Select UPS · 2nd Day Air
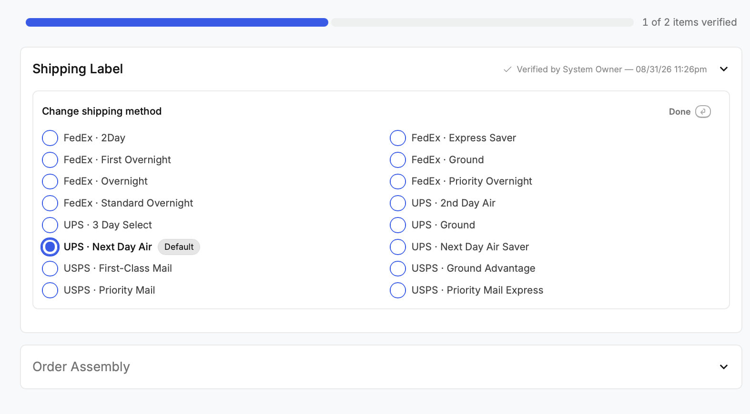The image size is (750, 414). tap(398, 203)
